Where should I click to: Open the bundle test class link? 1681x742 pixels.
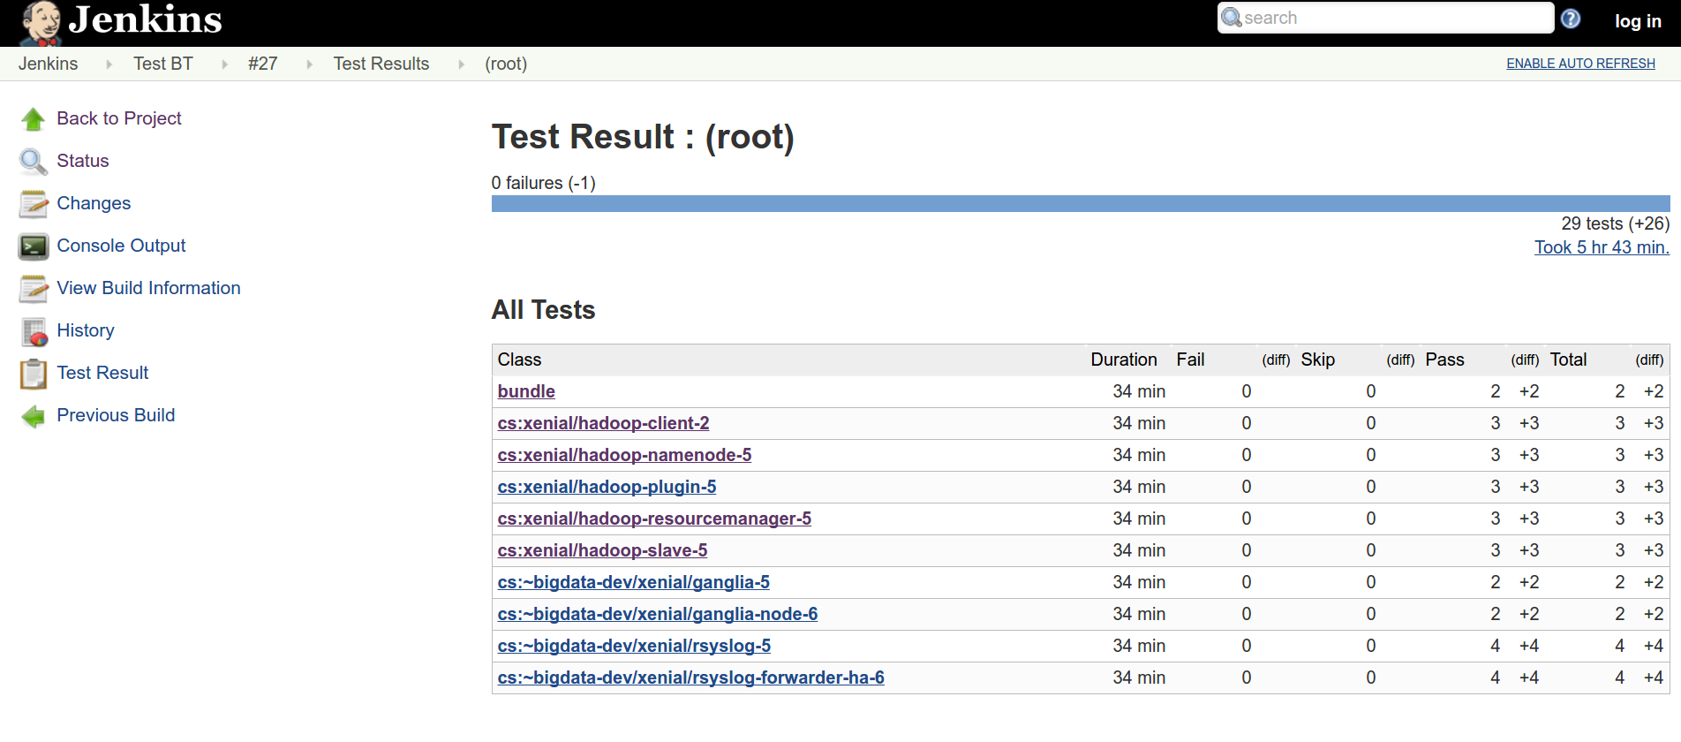(x=526, y=391)
